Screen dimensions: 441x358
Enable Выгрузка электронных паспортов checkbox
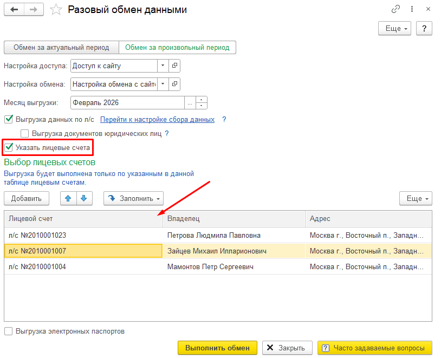click(8, 331)
